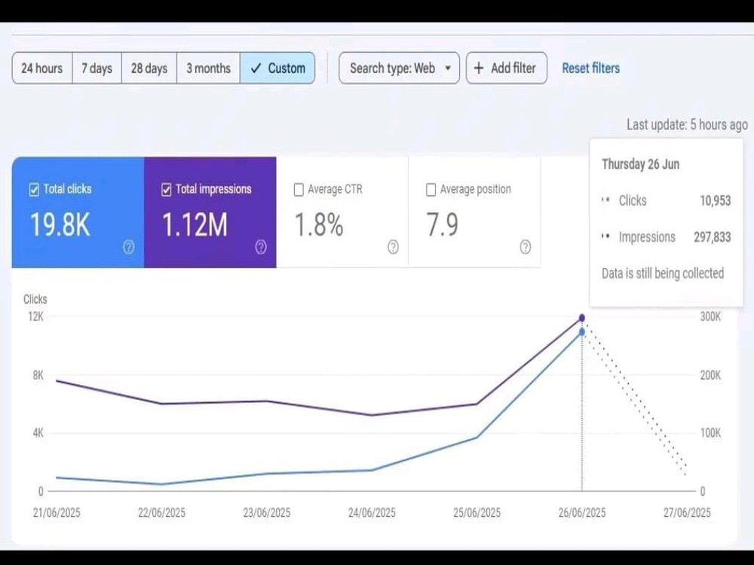
Task: Open the Search type: Web dropdown
Action: [399, 69]
